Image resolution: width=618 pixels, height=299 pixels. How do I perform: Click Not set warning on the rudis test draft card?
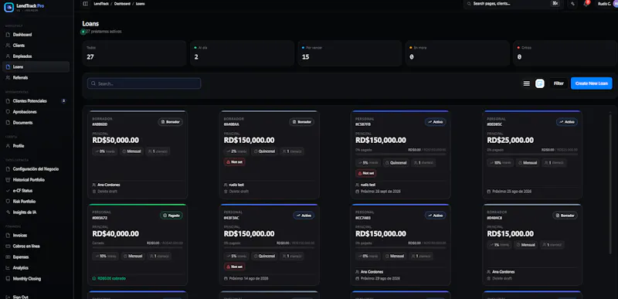[235, 162]
